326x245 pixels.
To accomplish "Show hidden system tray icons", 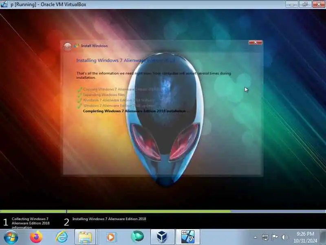I will pyautogui.click(x=256, y=237).
